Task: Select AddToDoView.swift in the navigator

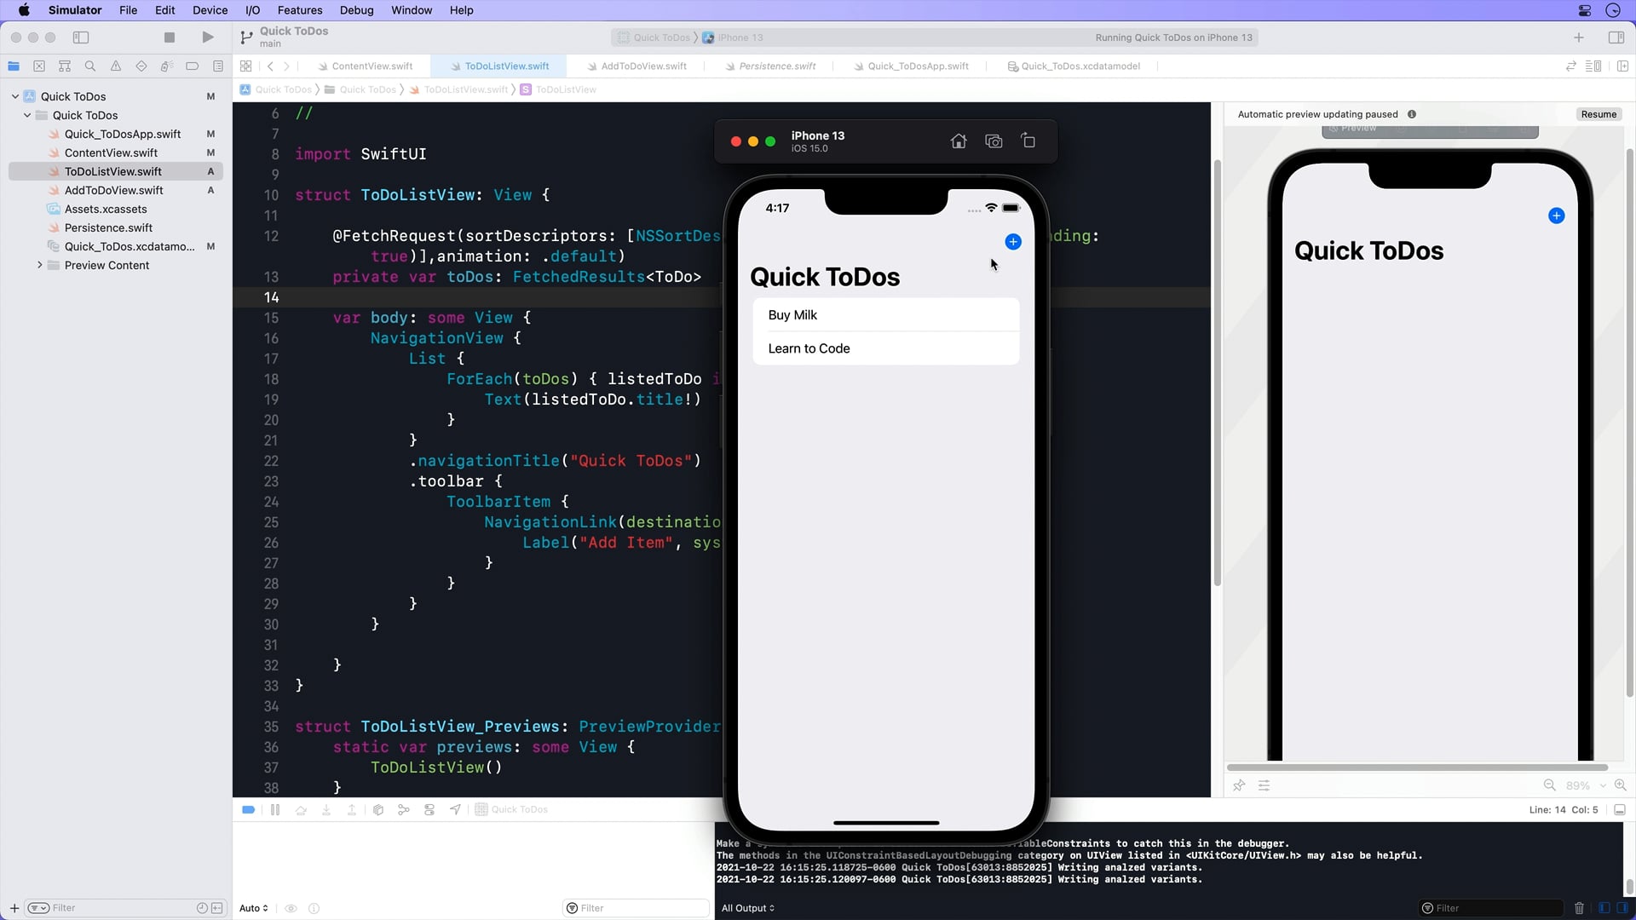Action: pyautogui.click(x=113, y=191)
